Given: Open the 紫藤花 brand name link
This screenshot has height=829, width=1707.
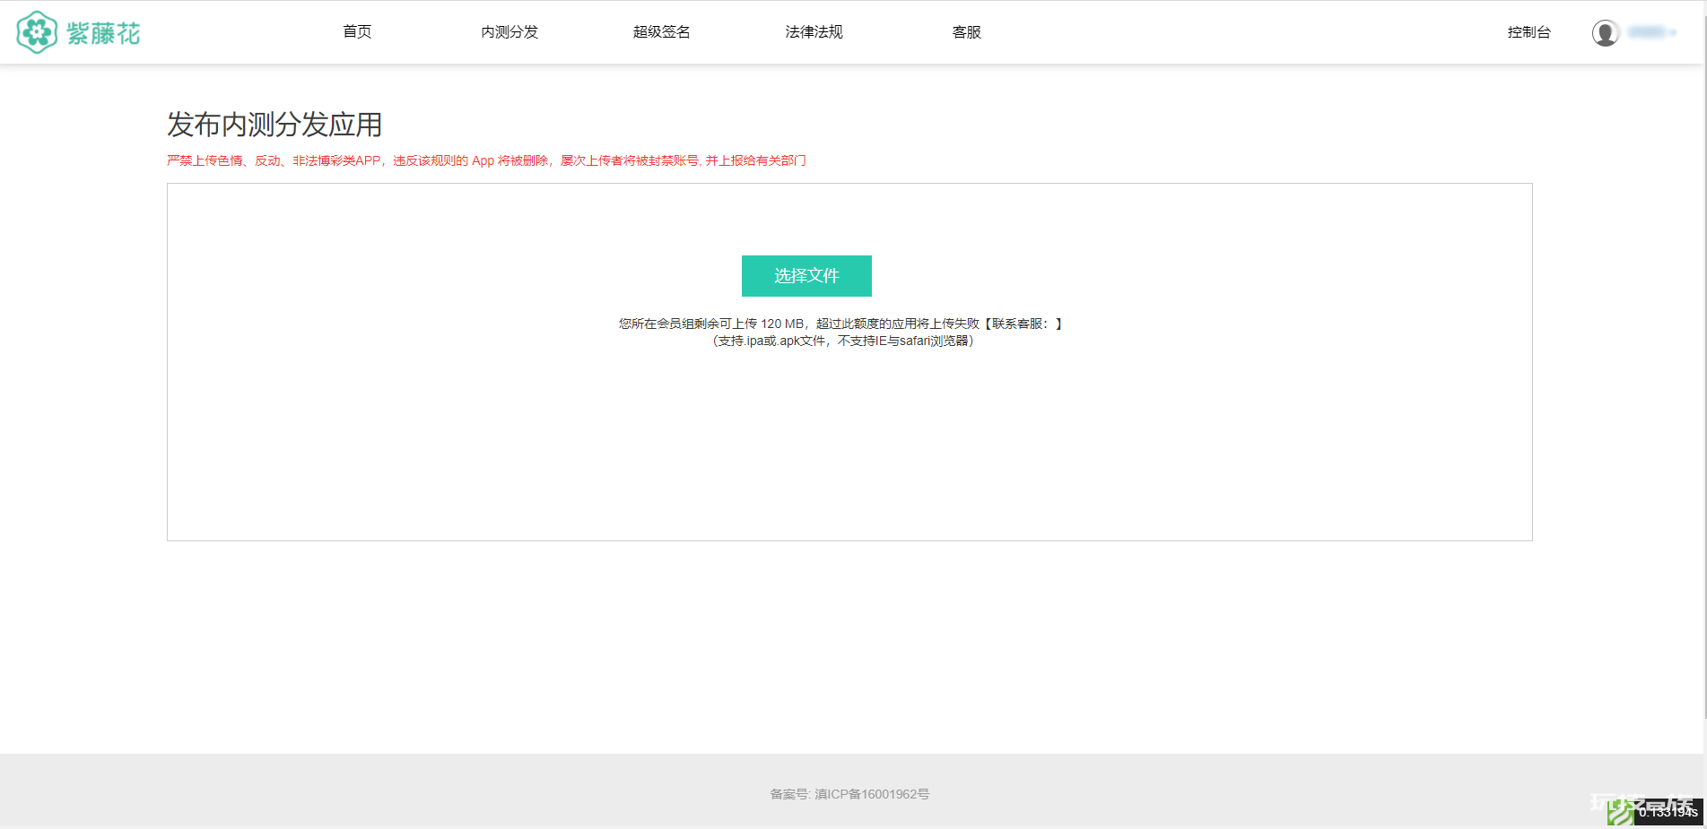Looking at the screenshot, I should (x=103, y=33).
